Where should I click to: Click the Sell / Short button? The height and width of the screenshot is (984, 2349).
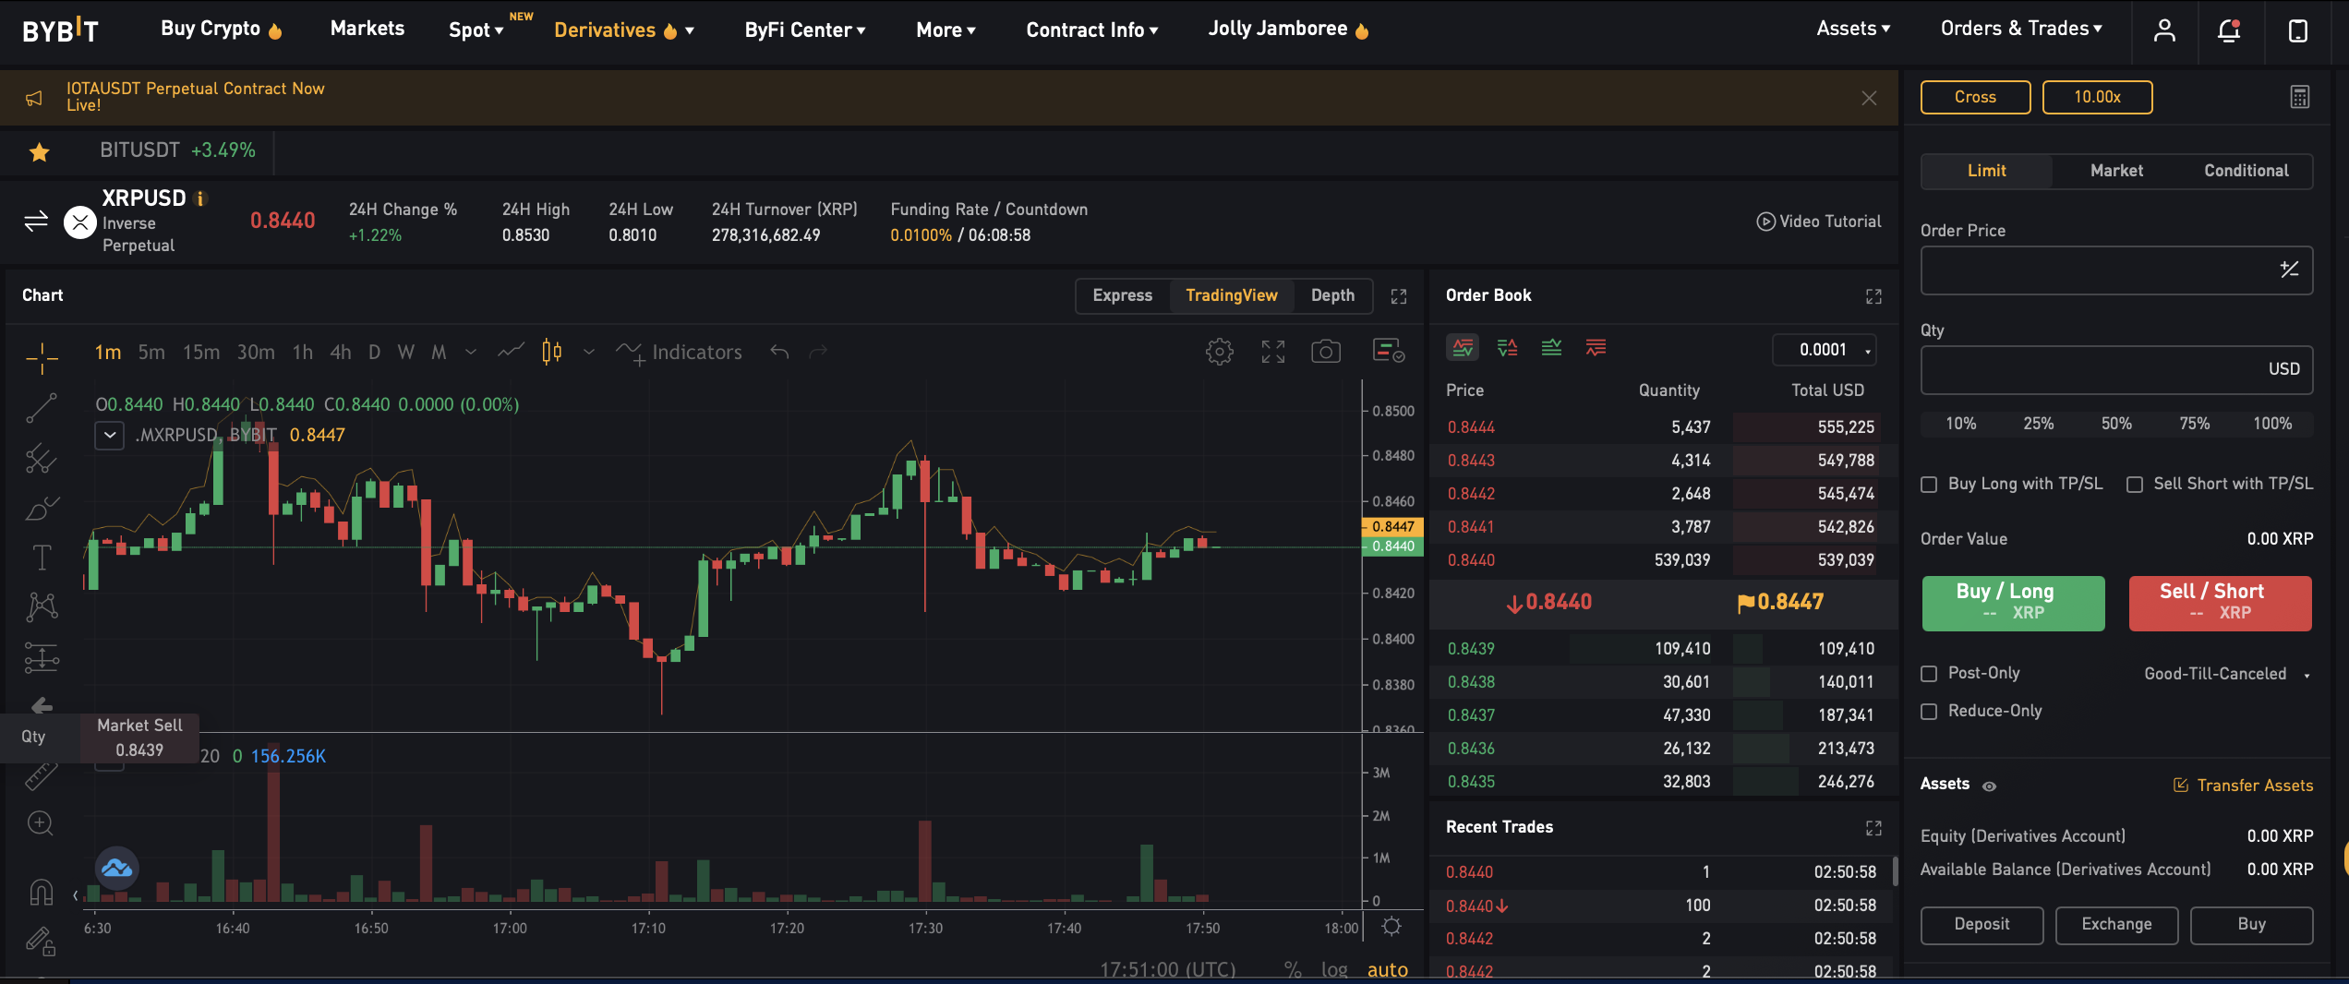(x=2220, y=604)
